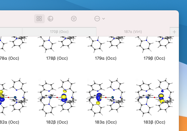This screenshot has width=187, height=131.
Task: Select the faint circle on 182β thumbnail
Action: pyautogui.click(x=40, y=80)
